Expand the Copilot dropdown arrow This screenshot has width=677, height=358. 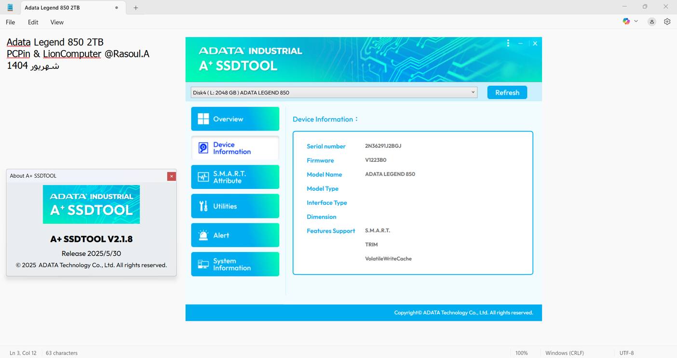click(636, 21)
